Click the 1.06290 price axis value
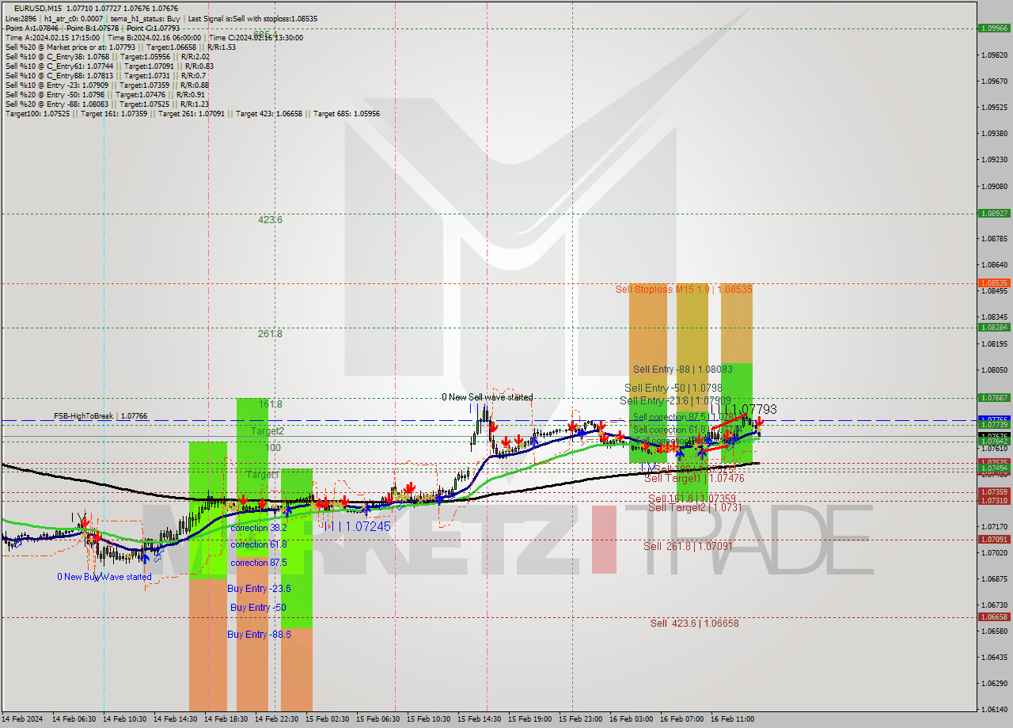This screenshot has height=728, width=1013. (994, 684)
